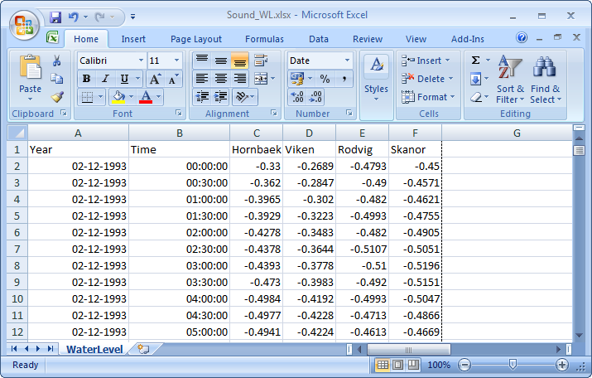
Task: Toggle bold formatting
Action: (86, 79)
